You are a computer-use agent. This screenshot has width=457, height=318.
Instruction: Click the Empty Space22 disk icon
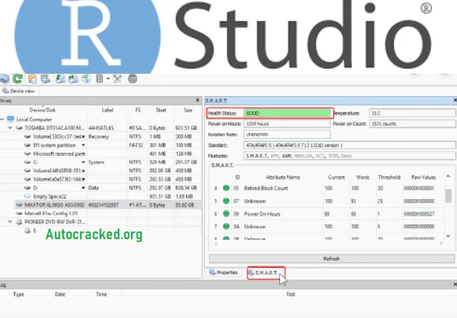pos(27,196)
